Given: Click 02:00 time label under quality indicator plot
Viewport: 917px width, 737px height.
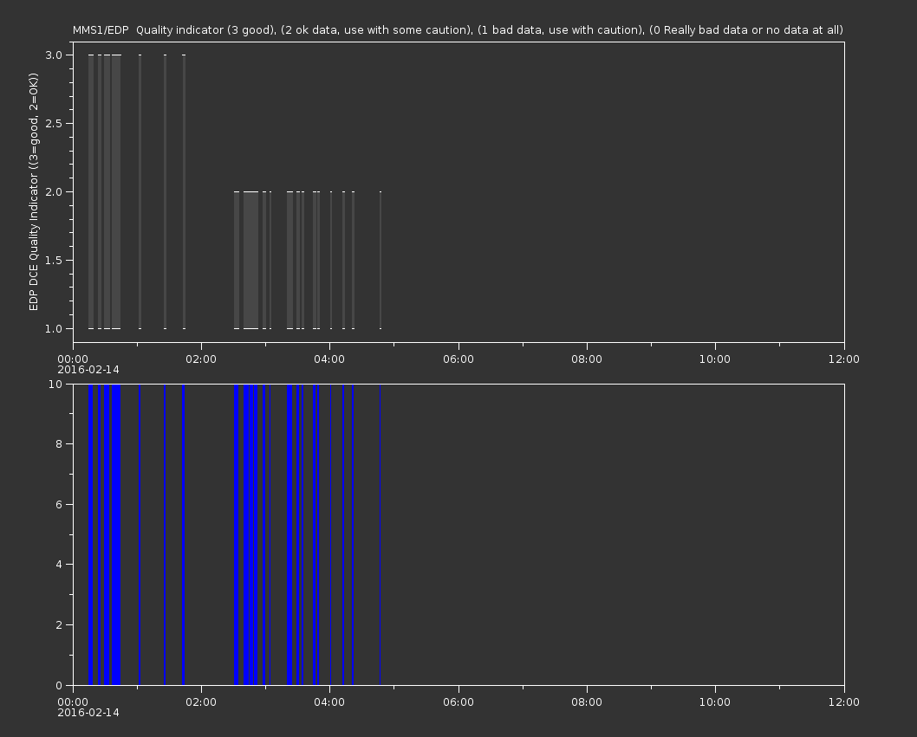Looking at the screenshot, I should [x=201, y=359].
